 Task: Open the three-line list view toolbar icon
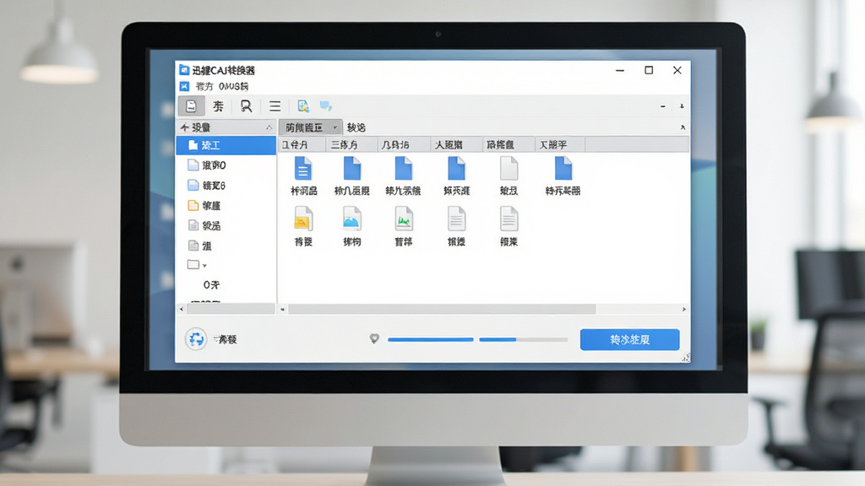(x=275, y=105)
